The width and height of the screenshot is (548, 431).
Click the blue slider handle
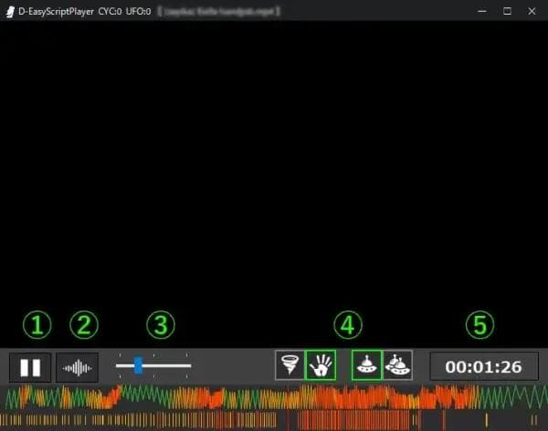pos(138,365)
